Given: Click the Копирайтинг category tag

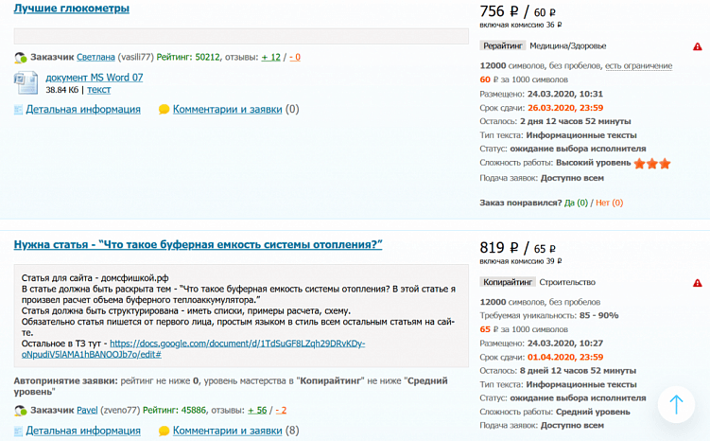Looking at the screenshot, I should coord(508,282).
